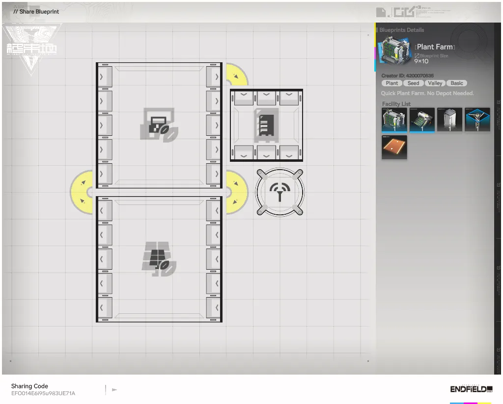
Task: Select the white storage box in Facility List
Action: pos(449,120)
